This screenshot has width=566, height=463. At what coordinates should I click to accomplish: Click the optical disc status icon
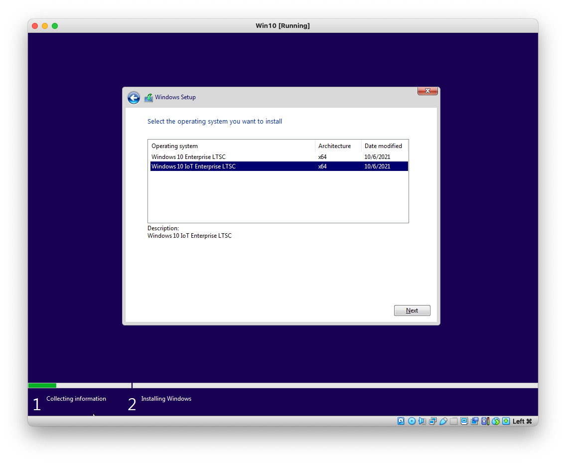[412, 421]
